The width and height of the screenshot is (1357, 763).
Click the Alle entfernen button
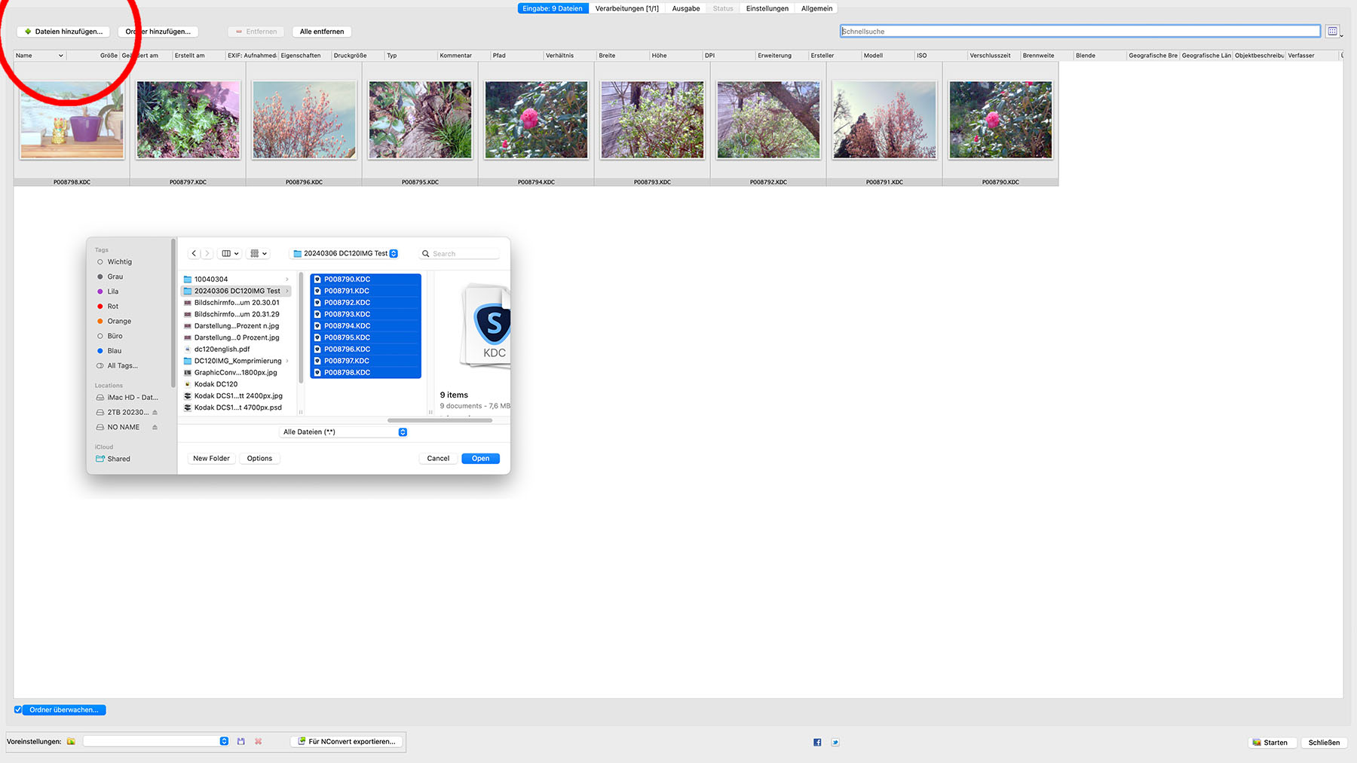point(322,32)
